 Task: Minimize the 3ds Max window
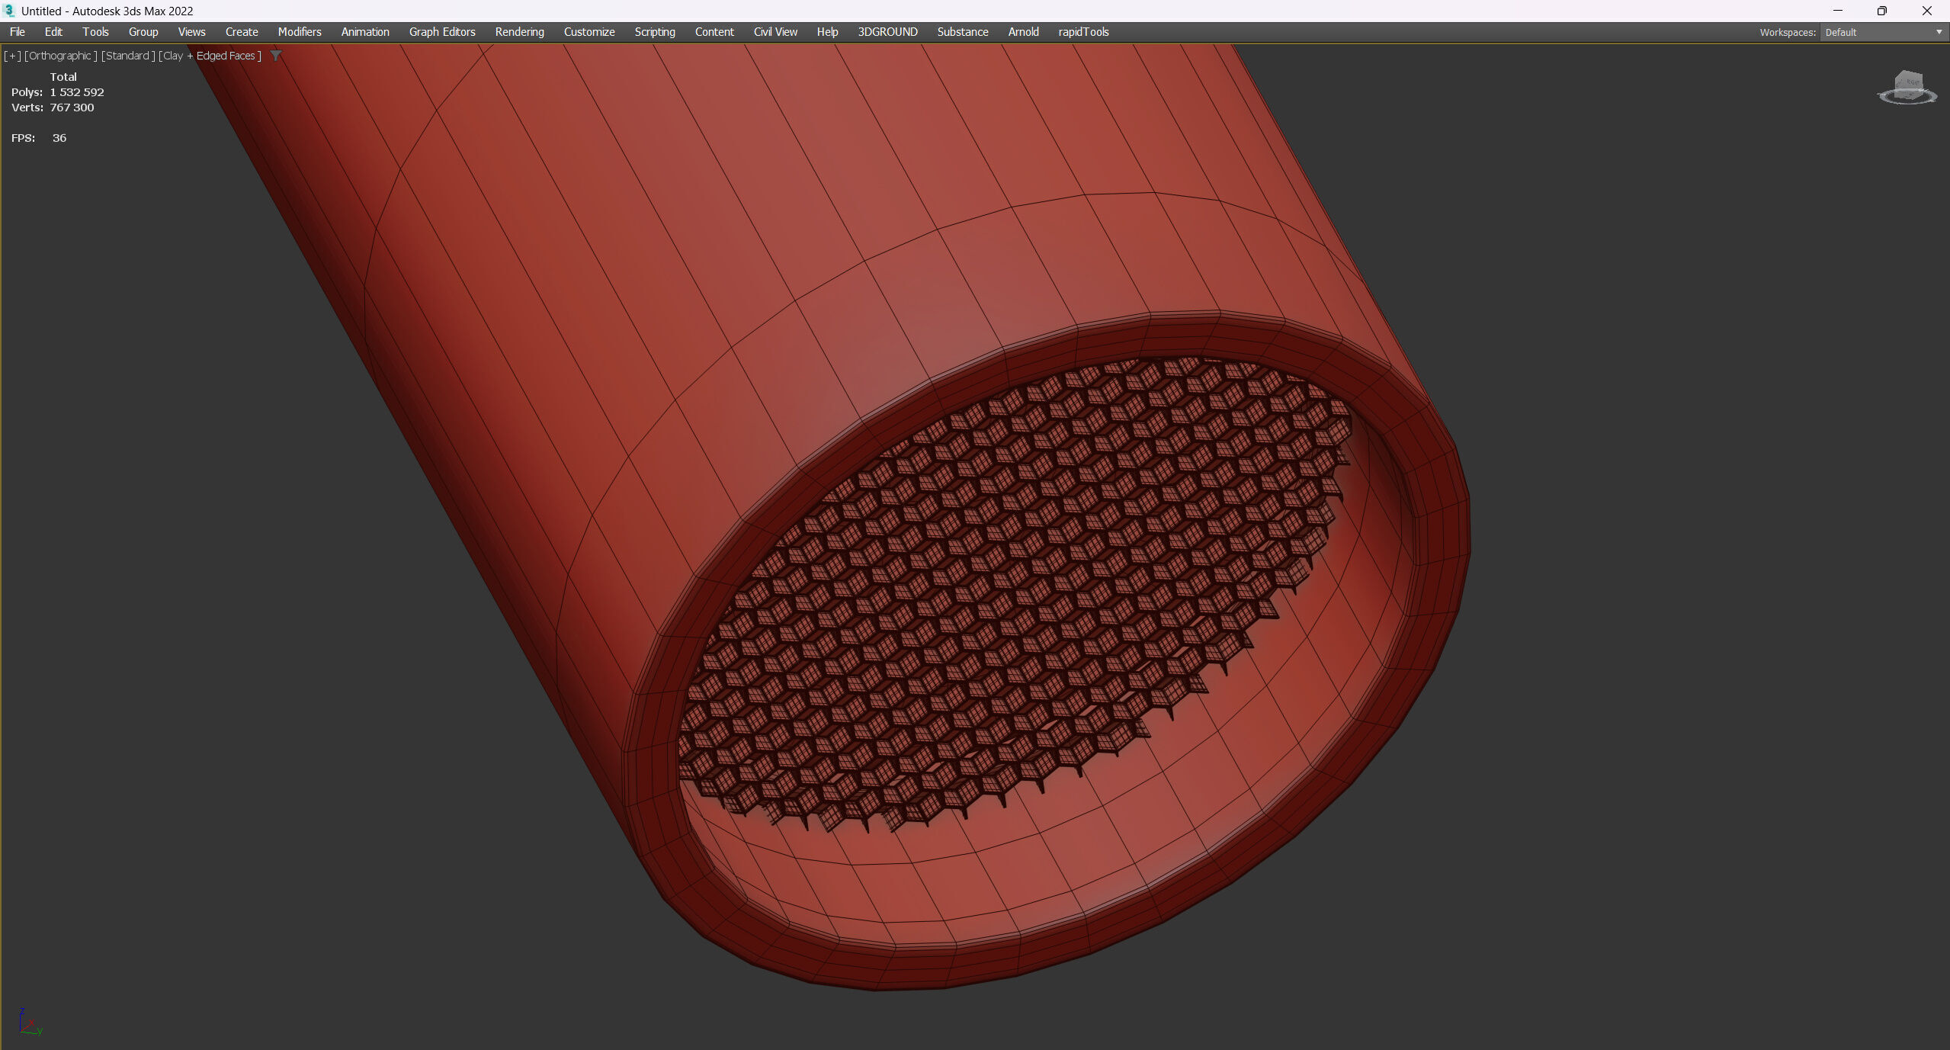point(1837,11)
